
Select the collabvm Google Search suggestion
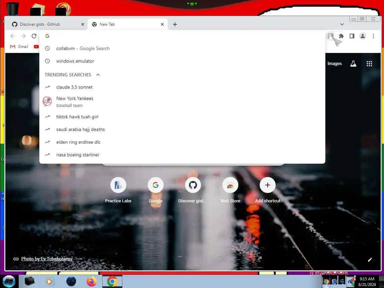pos(182,48)
